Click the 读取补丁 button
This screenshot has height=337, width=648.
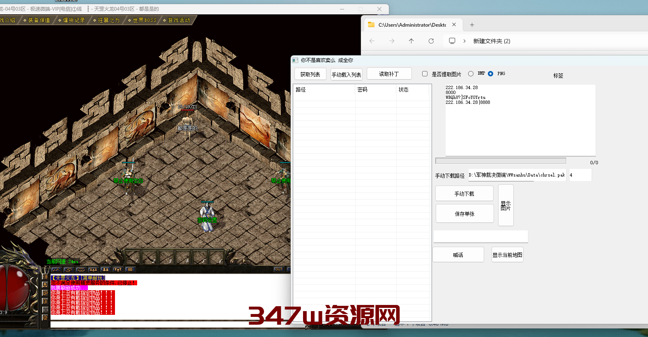[x=389, y=74]
